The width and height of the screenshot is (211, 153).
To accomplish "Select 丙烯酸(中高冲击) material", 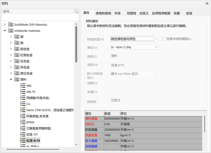I will 38,98.
